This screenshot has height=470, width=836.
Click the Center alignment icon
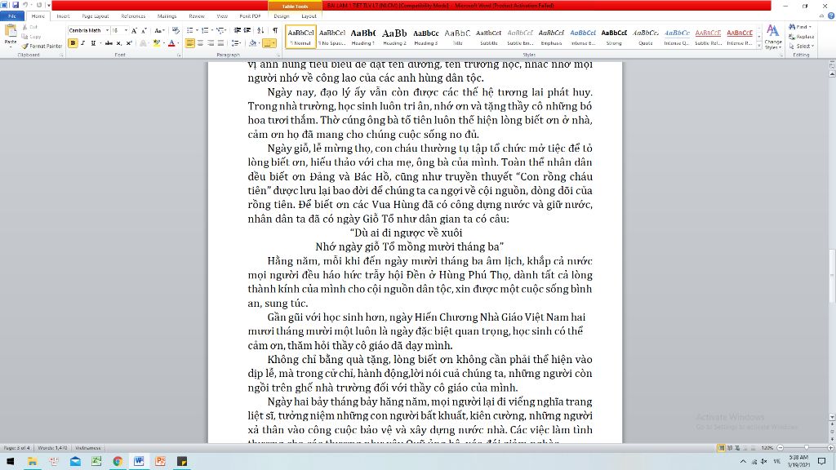point(201,43)
